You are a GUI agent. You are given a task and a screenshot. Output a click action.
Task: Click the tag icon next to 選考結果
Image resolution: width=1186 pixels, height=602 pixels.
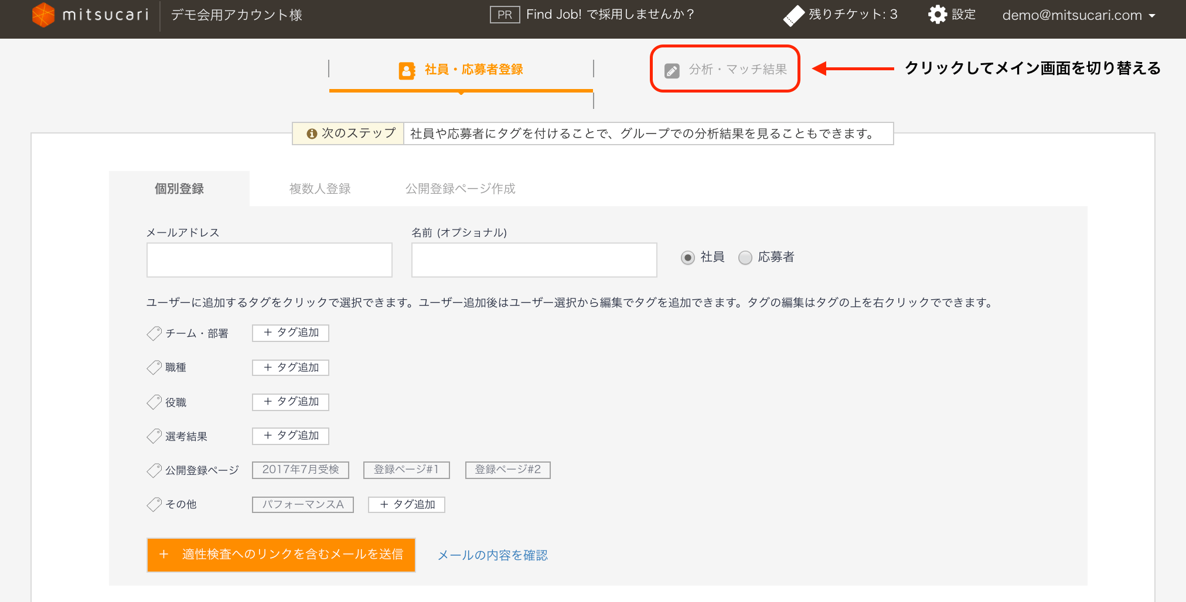click(154, 436)
